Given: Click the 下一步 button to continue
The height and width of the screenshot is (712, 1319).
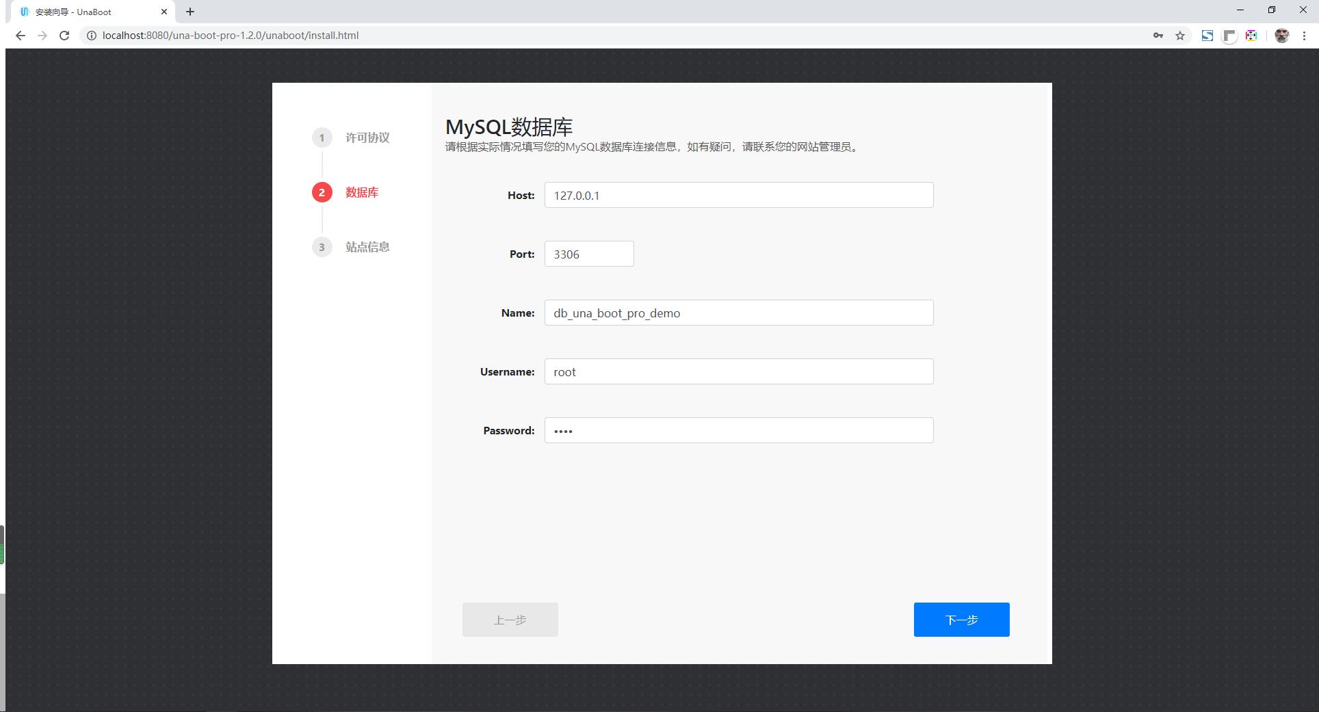Looking at the screenshot, I should point(961,620).
